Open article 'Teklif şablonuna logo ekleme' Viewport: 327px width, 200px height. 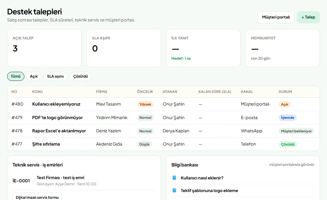pyautogui.click(x=209, y=191)
